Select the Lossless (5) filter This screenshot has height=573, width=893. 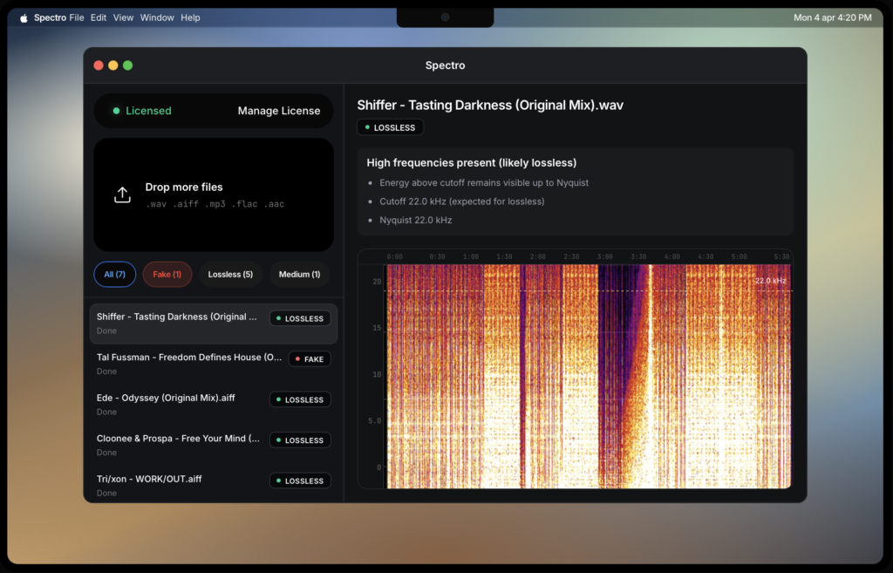pyautogui.click(x=230, y=274)
